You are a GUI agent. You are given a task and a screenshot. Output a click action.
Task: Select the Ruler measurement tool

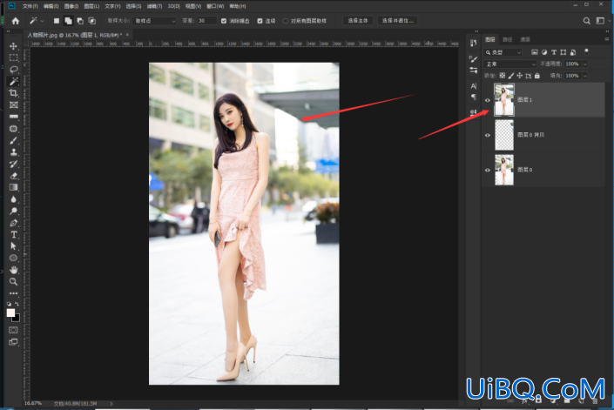tap(13, 117)
